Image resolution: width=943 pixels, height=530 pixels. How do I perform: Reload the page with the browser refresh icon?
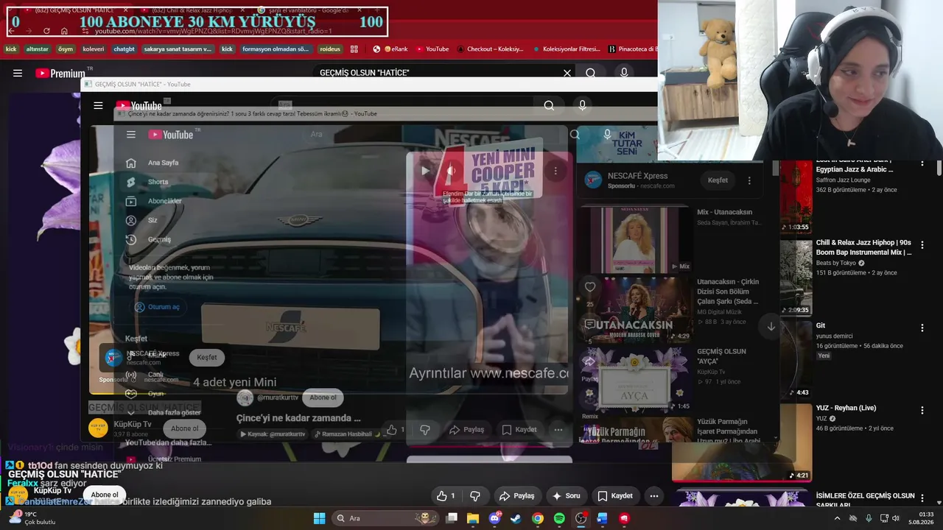[x=46, y=31]
